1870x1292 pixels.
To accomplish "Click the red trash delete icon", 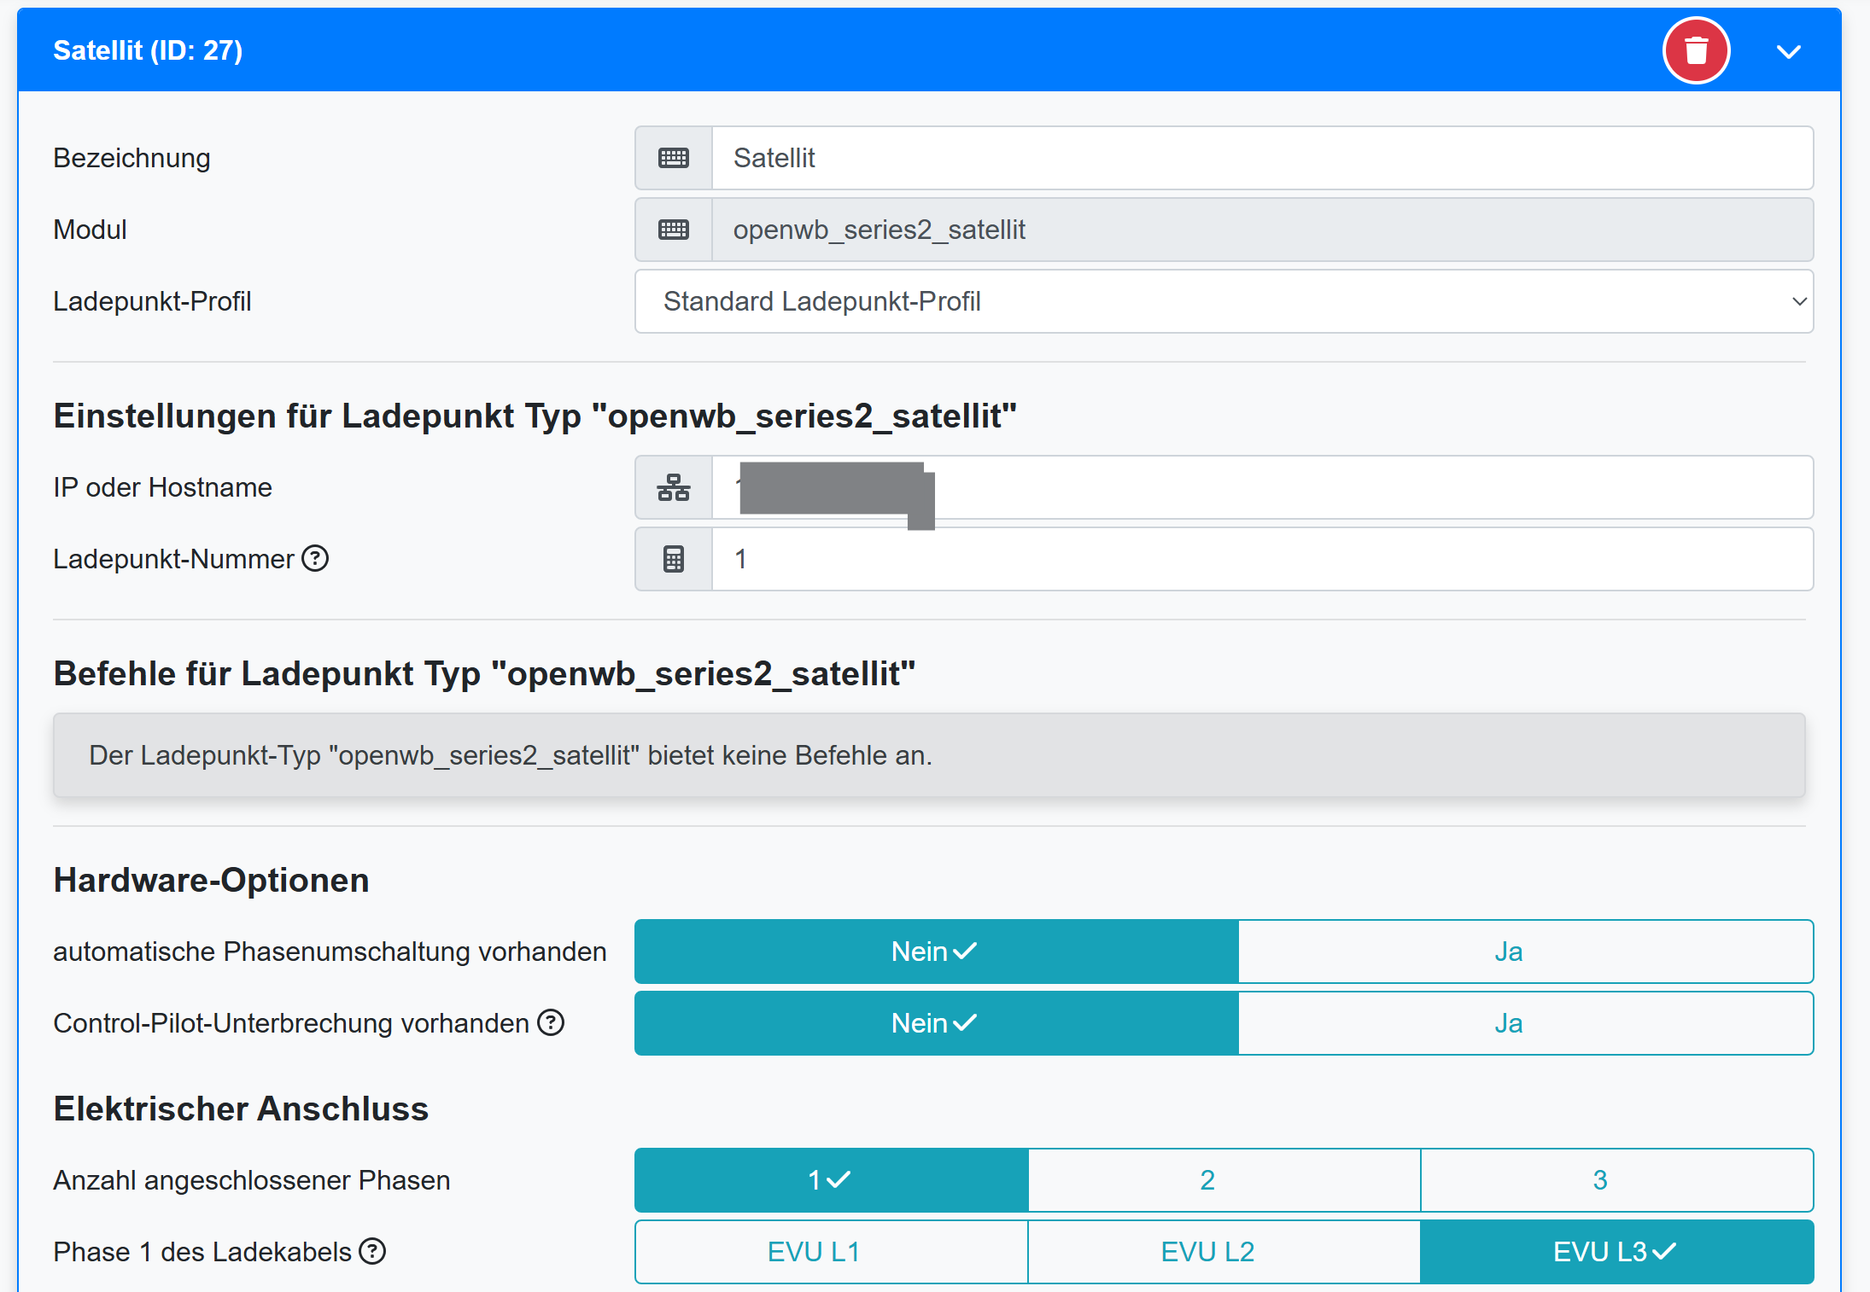I will [1696, 51].
